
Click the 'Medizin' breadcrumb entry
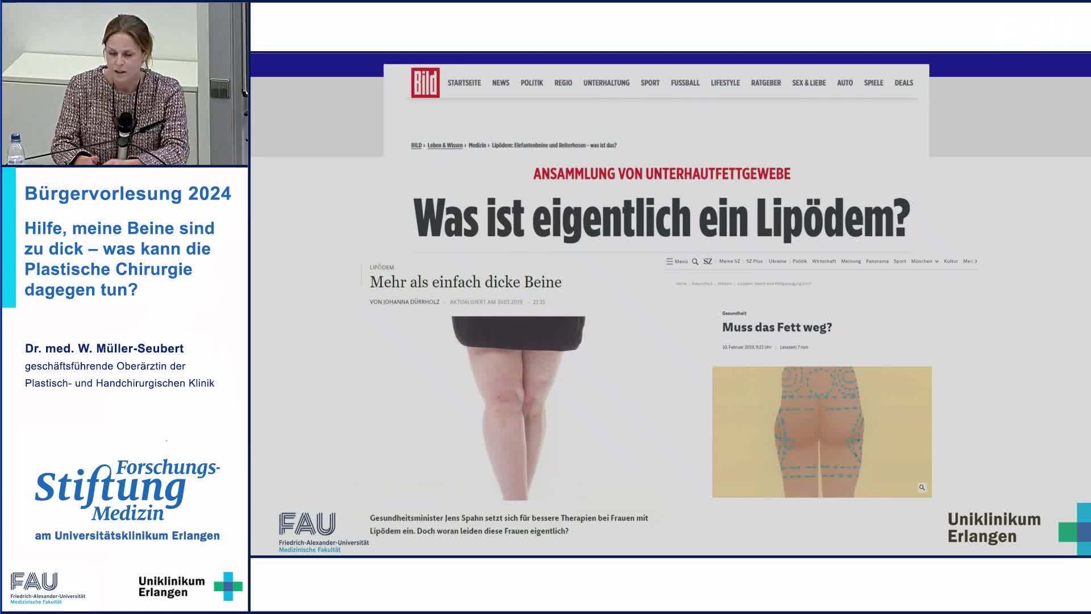[477, 145]
